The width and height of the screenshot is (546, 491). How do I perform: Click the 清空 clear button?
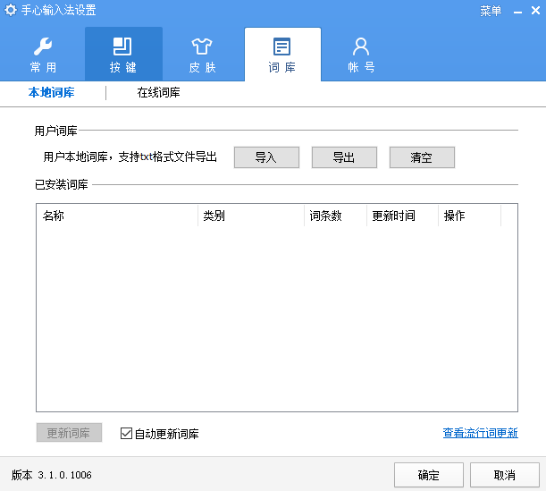(422, 157)
